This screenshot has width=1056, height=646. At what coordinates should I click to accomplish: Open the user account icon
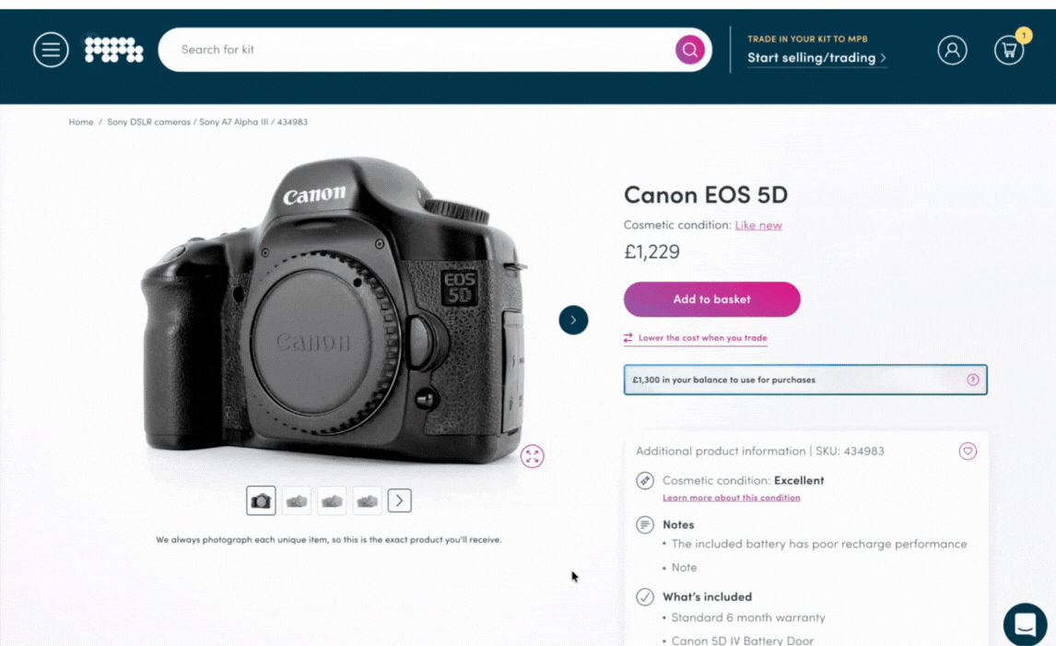click(x=952, y=50)
